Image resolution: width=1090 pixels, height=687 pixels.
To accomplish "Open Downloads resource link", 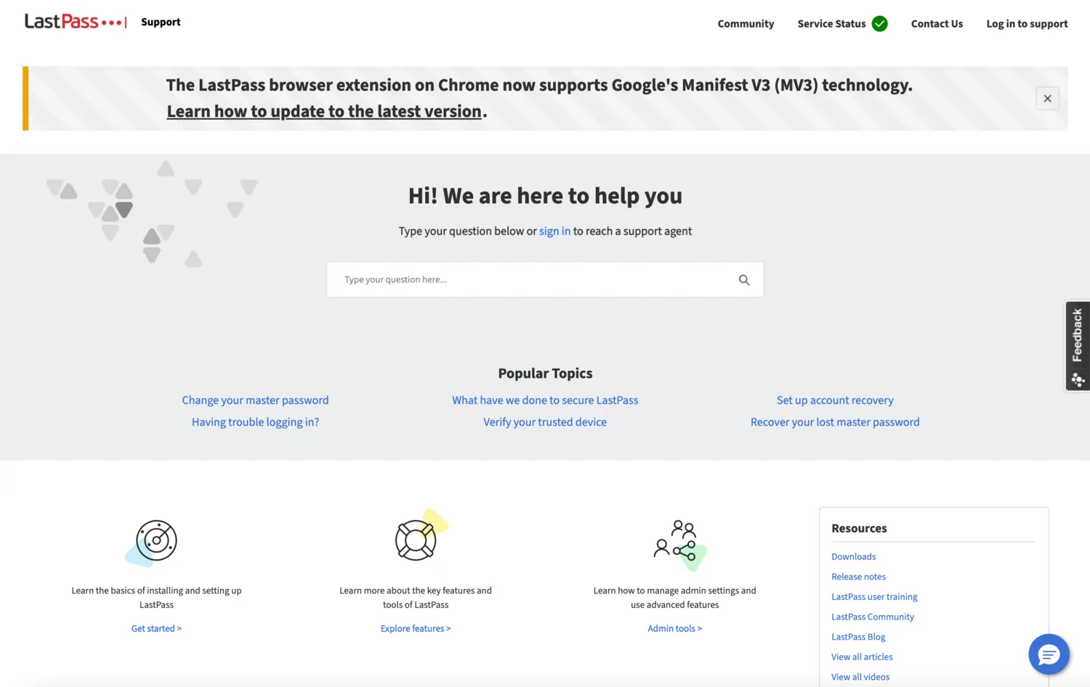I will (x=853, y=557).
